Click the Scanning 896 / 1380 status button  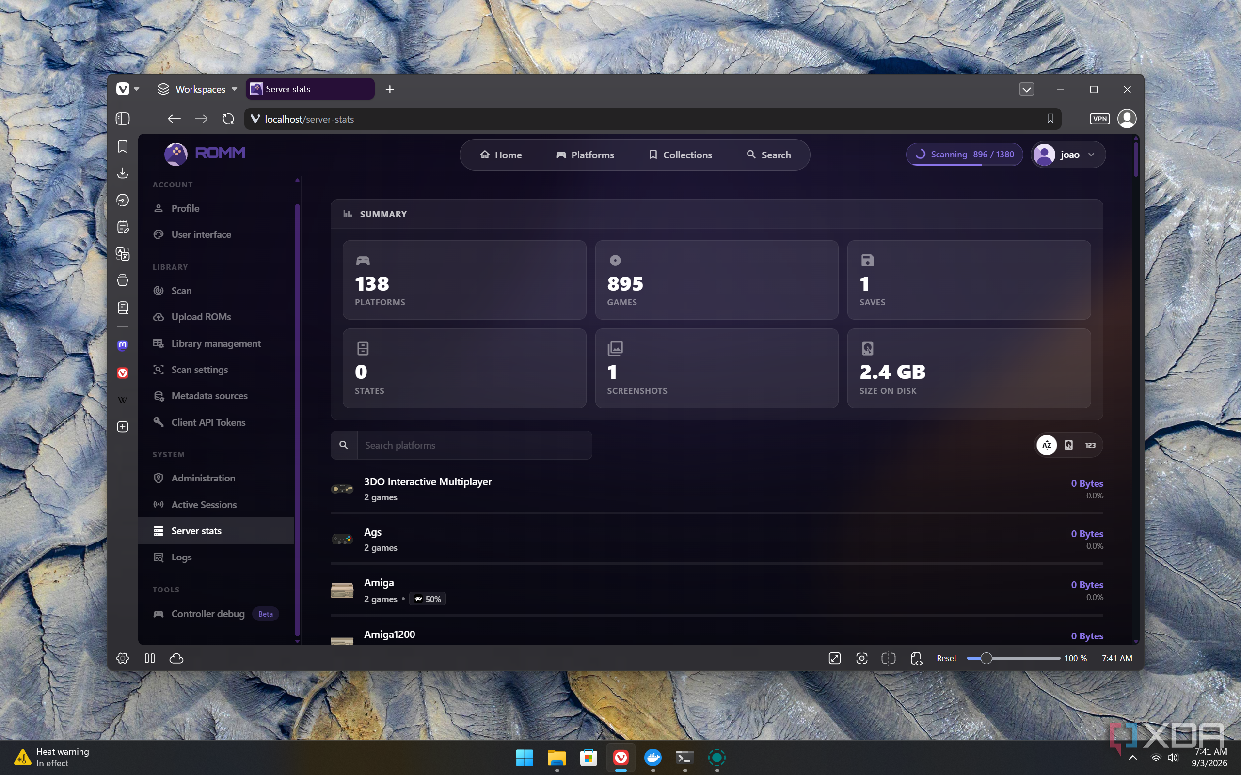click(x=964, y=155)
